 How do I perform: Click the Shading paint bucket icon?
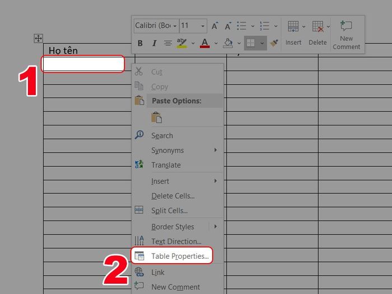[x=228, y=43]
